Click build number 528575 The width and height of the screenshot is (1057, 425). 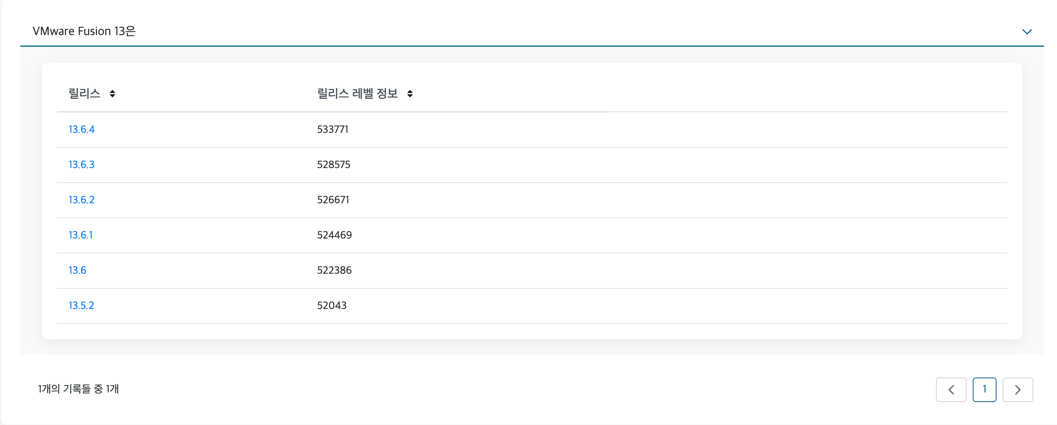[x=334, y=165]
